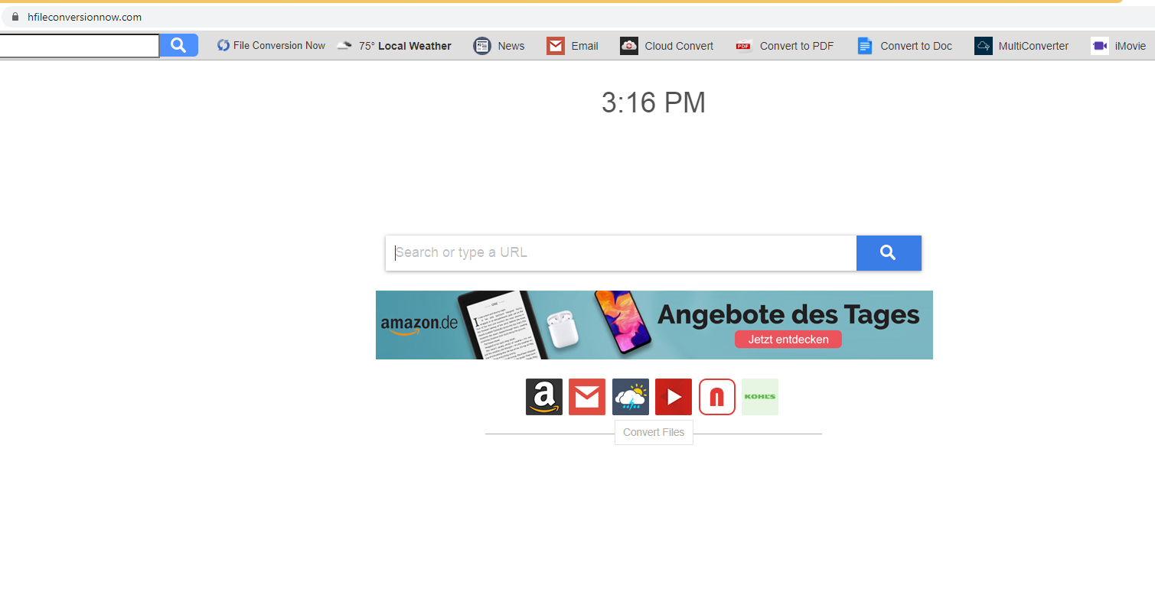1155x598 pixels.
Task: Open the Amazon shortcut tile
Action: point(544,397)
